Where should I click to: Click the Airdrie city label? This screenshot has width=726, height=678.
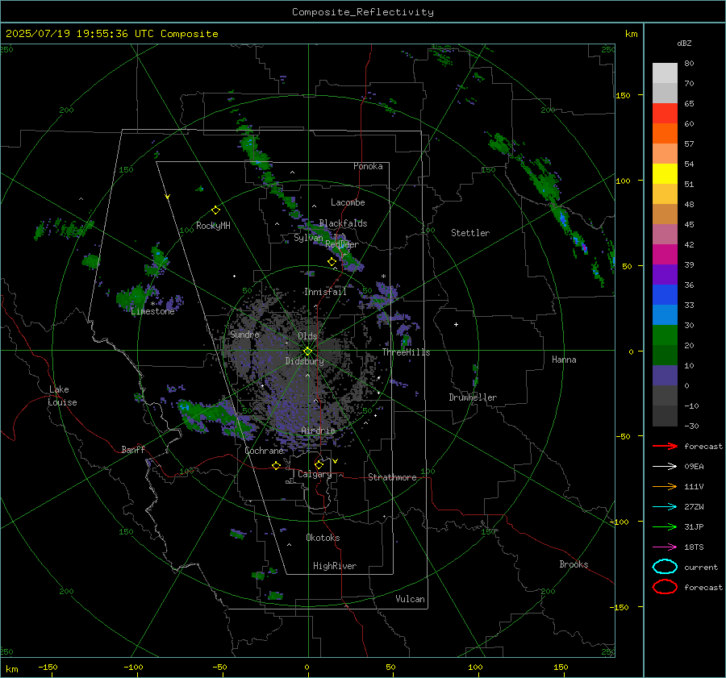(318, 431)
